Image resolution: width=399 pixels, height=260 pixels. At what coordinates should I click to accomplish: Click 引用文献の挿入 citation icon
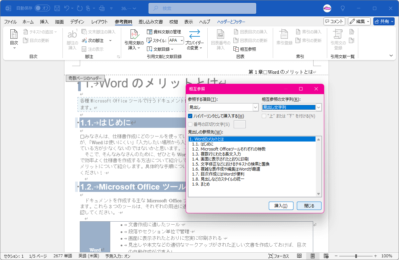[134, 34]
